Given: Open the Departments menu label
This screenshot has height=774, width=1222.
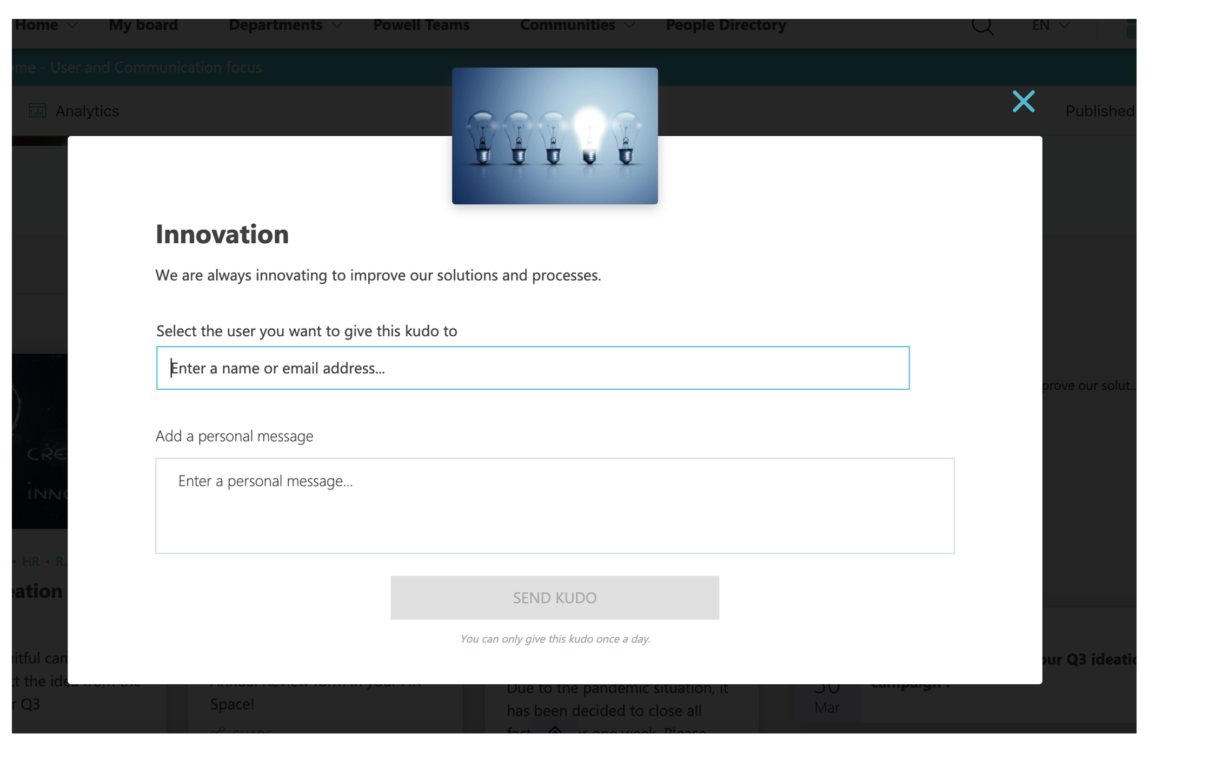Looking at the screenshot, I should click(x=276, y=25).
